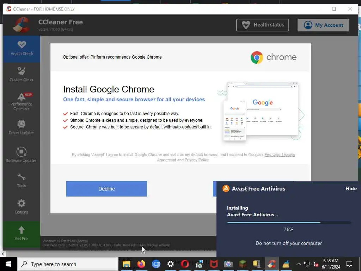
Task: Click the taskbar clock and date
Action: coord(331,264)
